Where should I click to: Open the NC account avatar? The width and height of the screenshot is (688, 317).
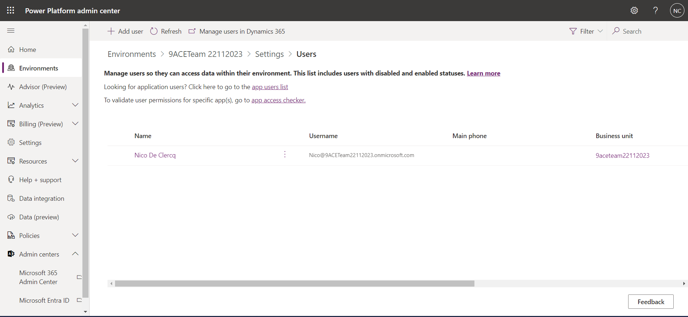point(677,11)
